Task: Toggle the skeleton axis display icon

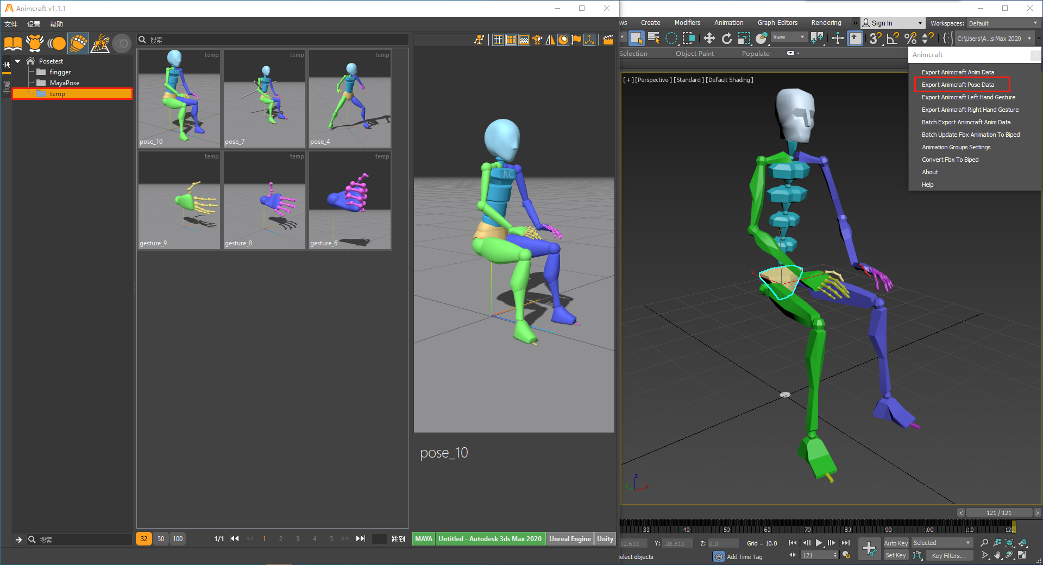Action: click(x=589, y=40)
